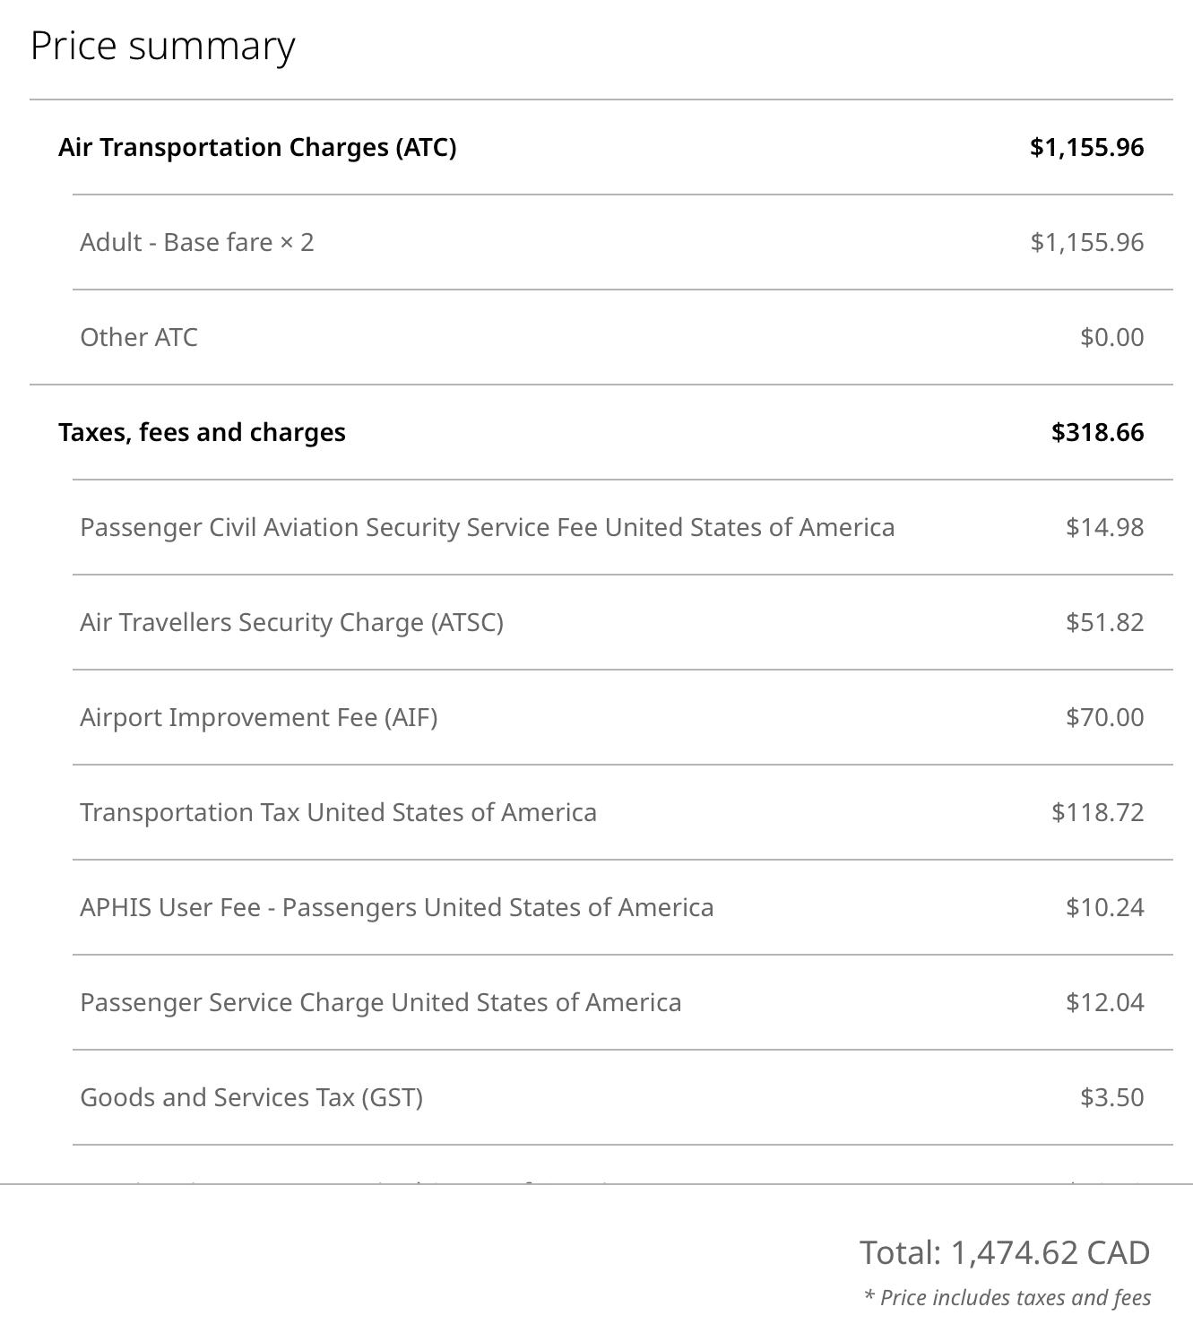Select the Air Transportation Charges (ATC) header
Screen dimensions: 1193x1324
coord(257,147)
